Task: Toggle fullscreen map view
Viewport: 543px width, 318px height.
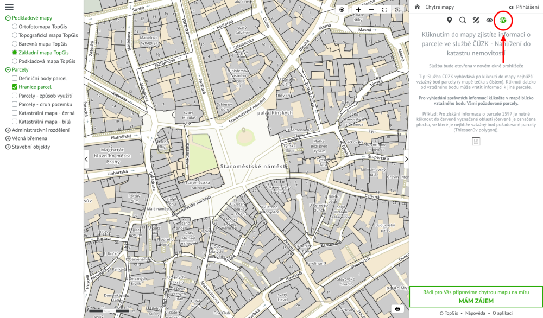Action: 384,10
